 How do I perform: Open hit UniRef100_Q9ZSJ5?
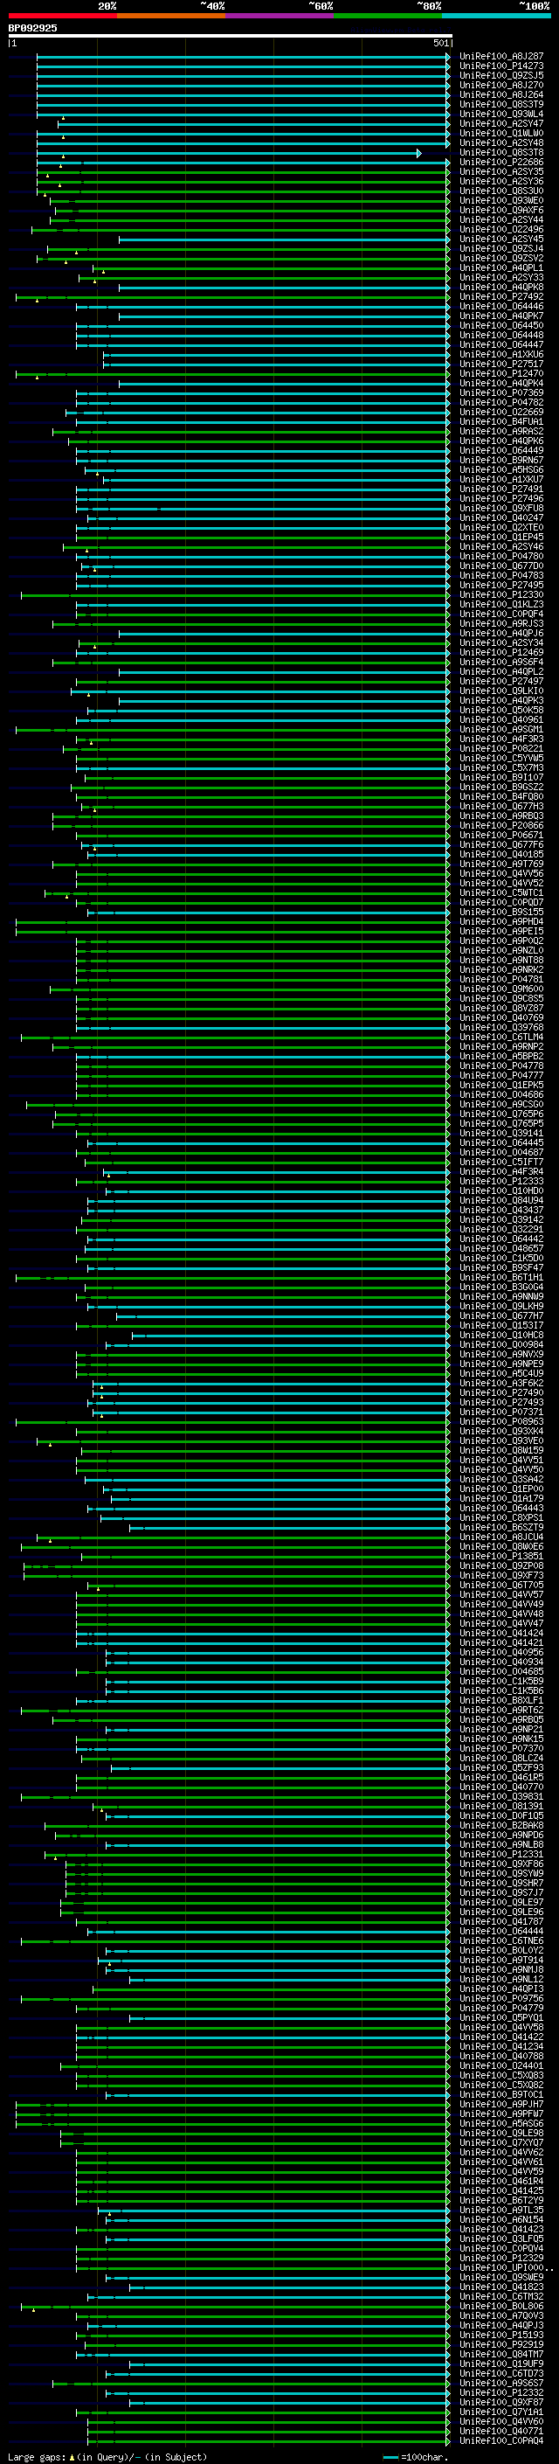point(501,75)
